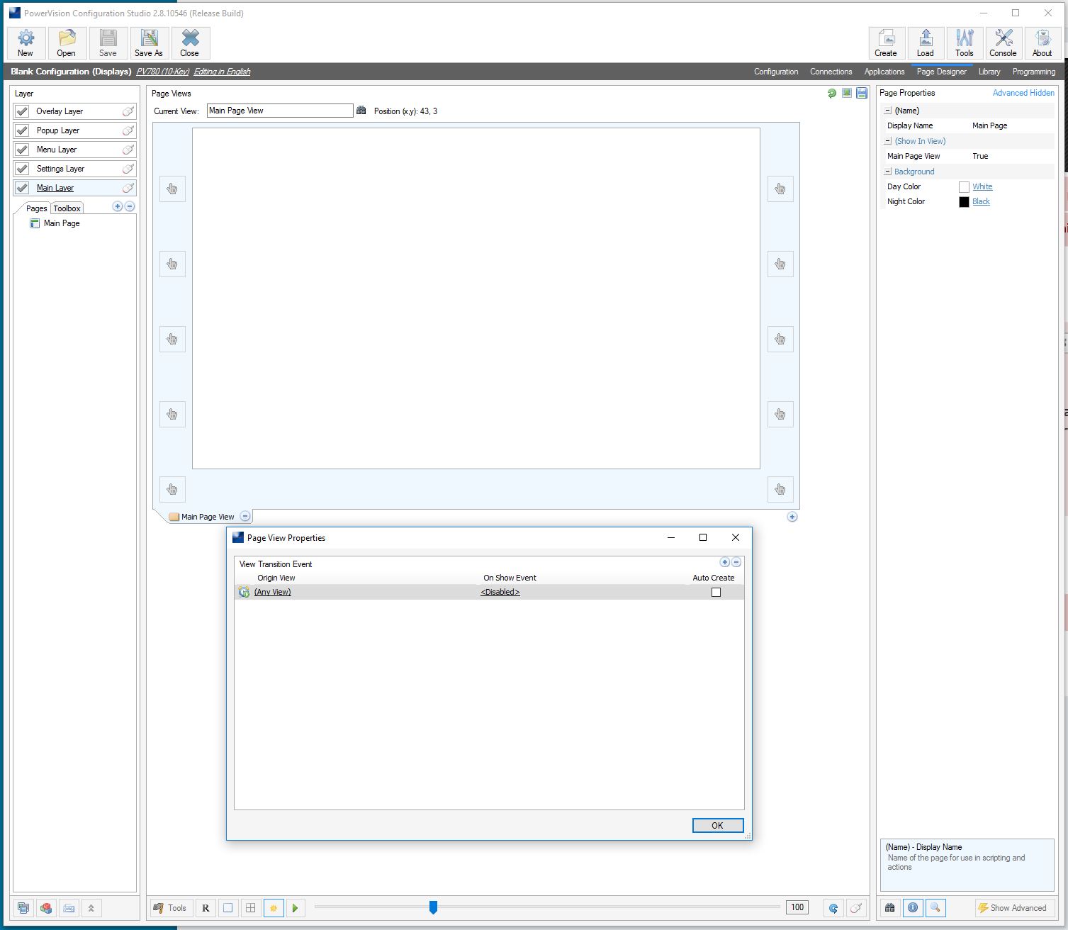Click the blue floppy save icon in Page Views
This screenshot has width=1068, height=930.
862,94
